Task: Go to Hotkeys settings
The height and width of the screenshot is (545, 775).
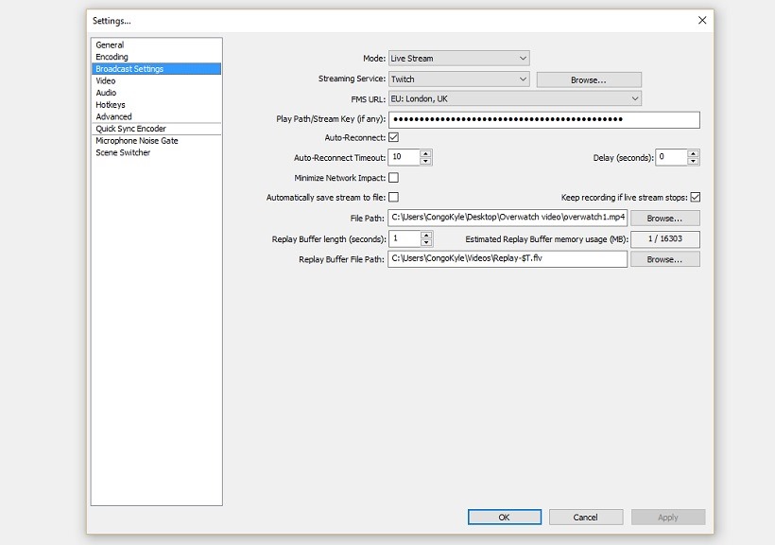Action: [x=156, y=104]
